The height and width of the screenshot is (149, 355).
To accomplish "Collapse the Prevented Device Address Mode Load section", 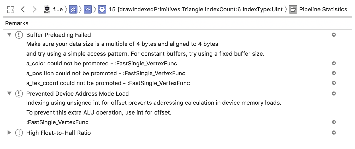I will (10, 93).
